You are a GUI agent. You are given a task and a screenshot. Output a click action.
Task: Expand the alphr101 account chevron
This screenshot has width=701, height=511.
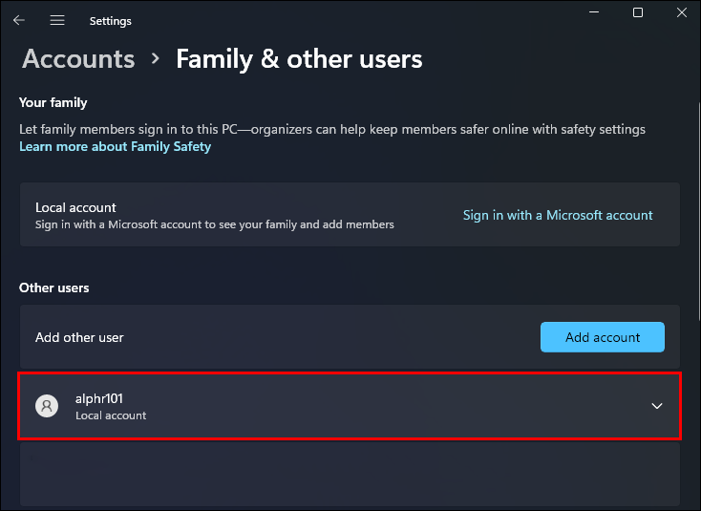coord(657,406)
